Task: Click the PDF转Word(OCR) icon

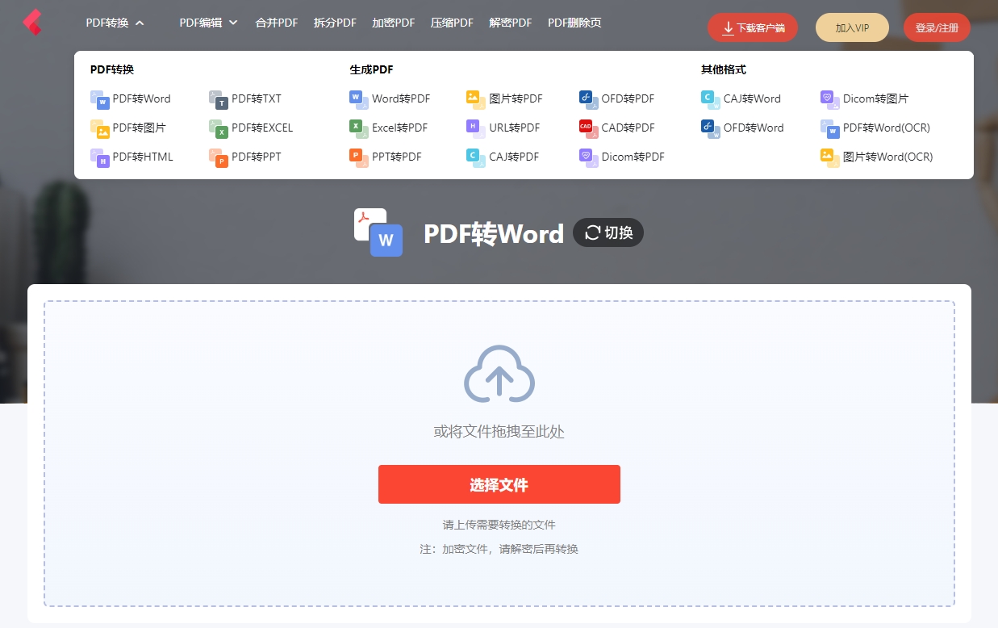Action: pyautogui.click(x=829, y=128)
